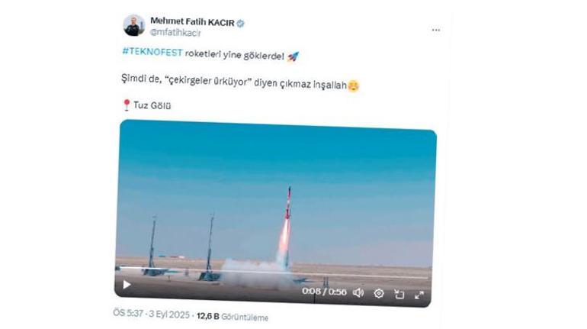Mute the video with the speaker icon
587x329 pixels.
[x=358, y=292]
